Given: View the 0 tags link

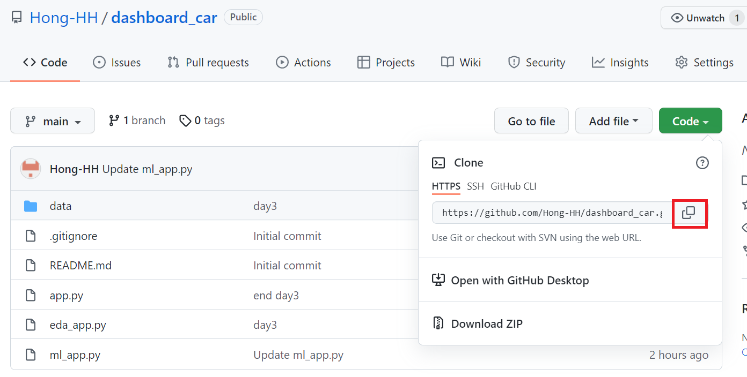Looking at the screenshot, I should point(202,120).
